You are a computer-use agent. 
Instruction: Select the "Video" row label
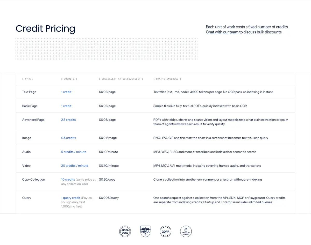tap(26, 166)
